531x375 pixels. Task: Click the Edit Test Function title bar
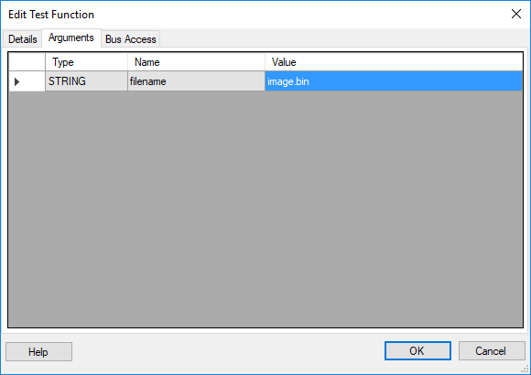[x=254, y=15]
